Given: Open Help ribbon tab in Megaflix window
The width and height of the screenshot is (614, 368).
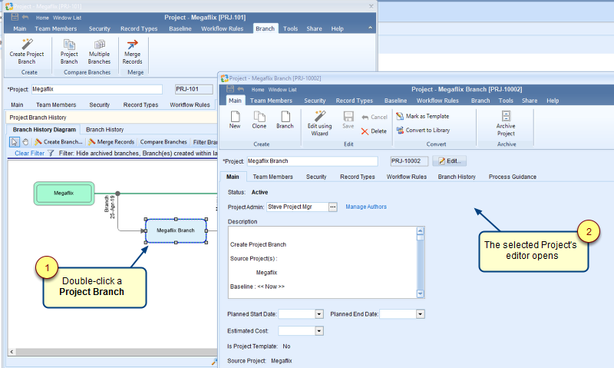Looking at the screenshot, I should point(337,28).
